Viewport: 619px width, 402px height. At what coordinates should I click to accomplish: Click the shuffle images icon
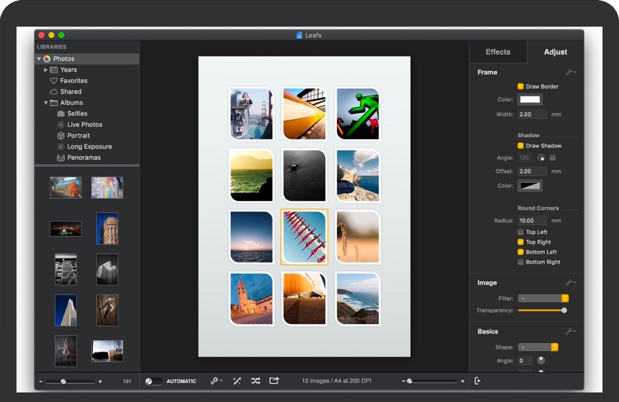click(x=255, y=380)
